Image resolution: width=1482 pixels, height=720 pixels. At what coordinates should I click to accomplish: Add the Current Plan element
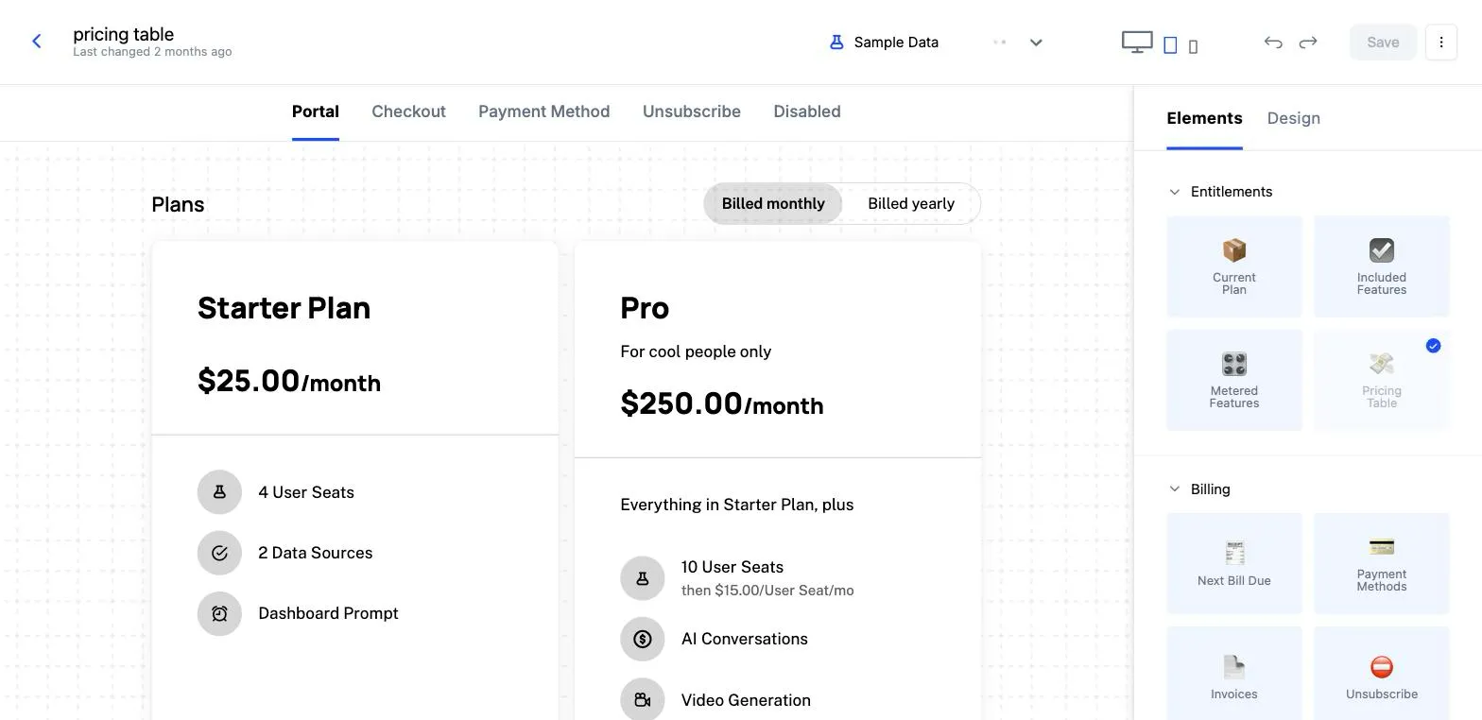pos(1234,266)
